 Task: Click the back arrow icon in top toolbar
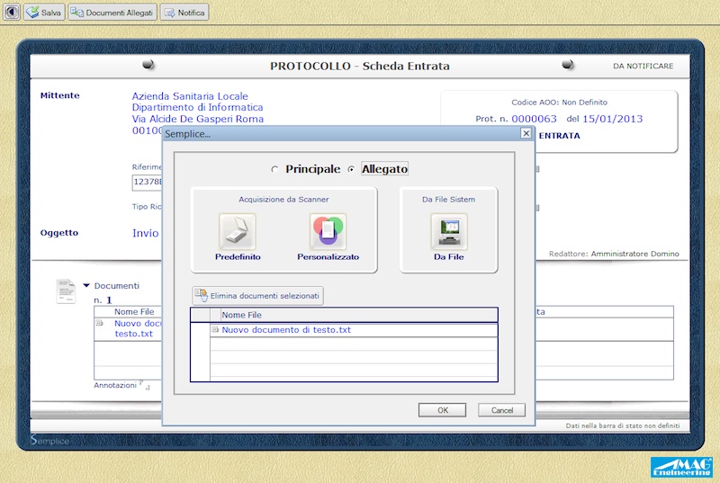pyautogui.click(x=13, y=13)
